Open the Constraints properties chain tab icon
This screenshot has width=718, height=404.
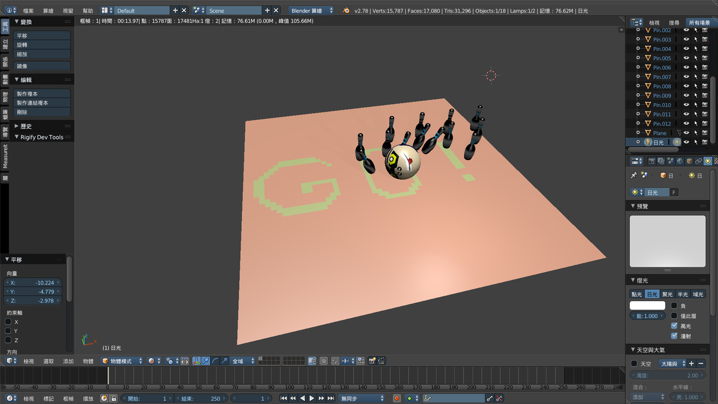pyautogui.click(x=699, y=161)
